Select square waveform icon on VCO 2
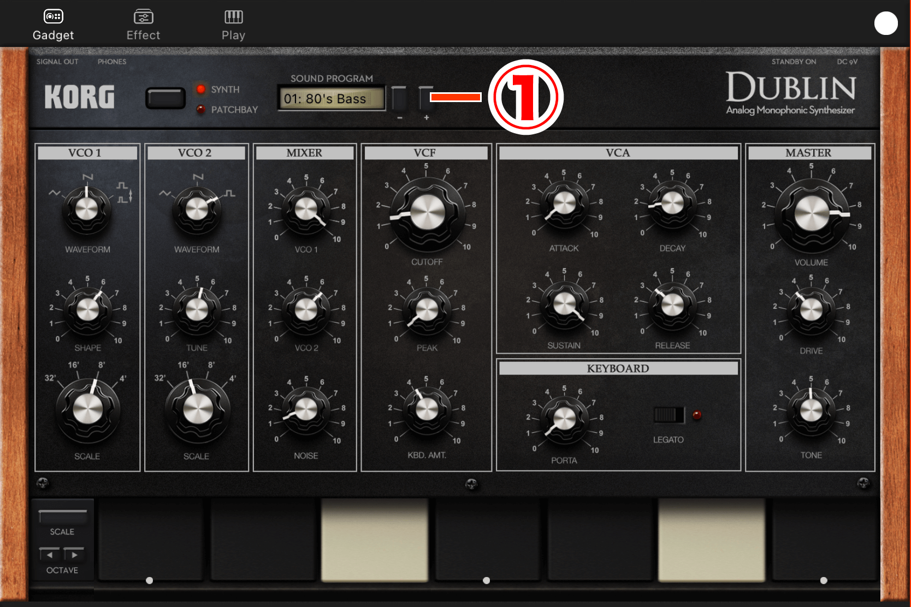This screenshot has height=607, width=911. pos(229,193)
